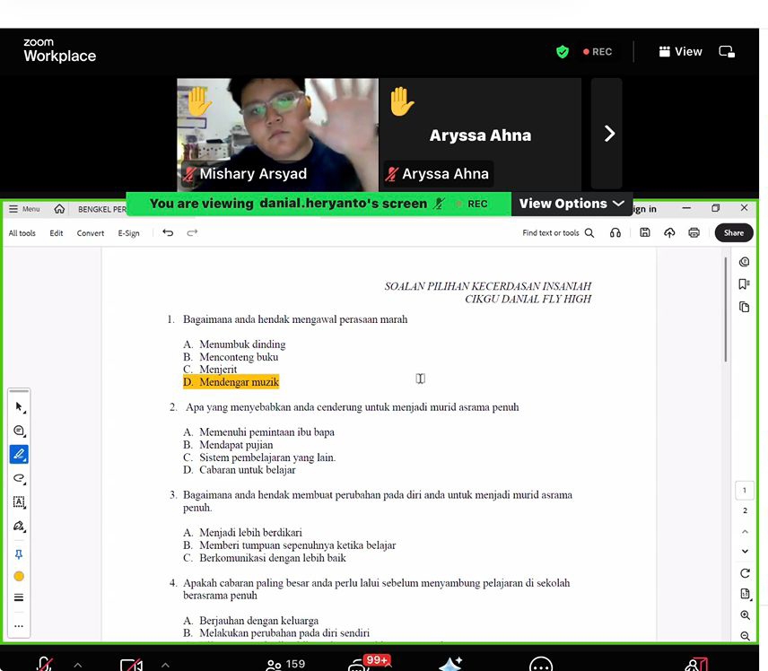Expand the audio settings caret

click(x=78, y=665)
